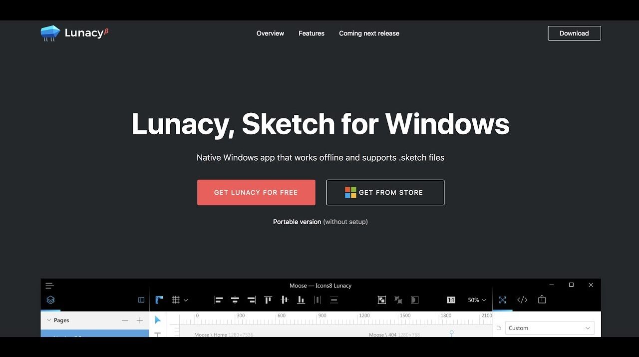The width and height of the screenshot is (639, 357).
Task: Click the Lunacy logo icon
Action: 50,33
